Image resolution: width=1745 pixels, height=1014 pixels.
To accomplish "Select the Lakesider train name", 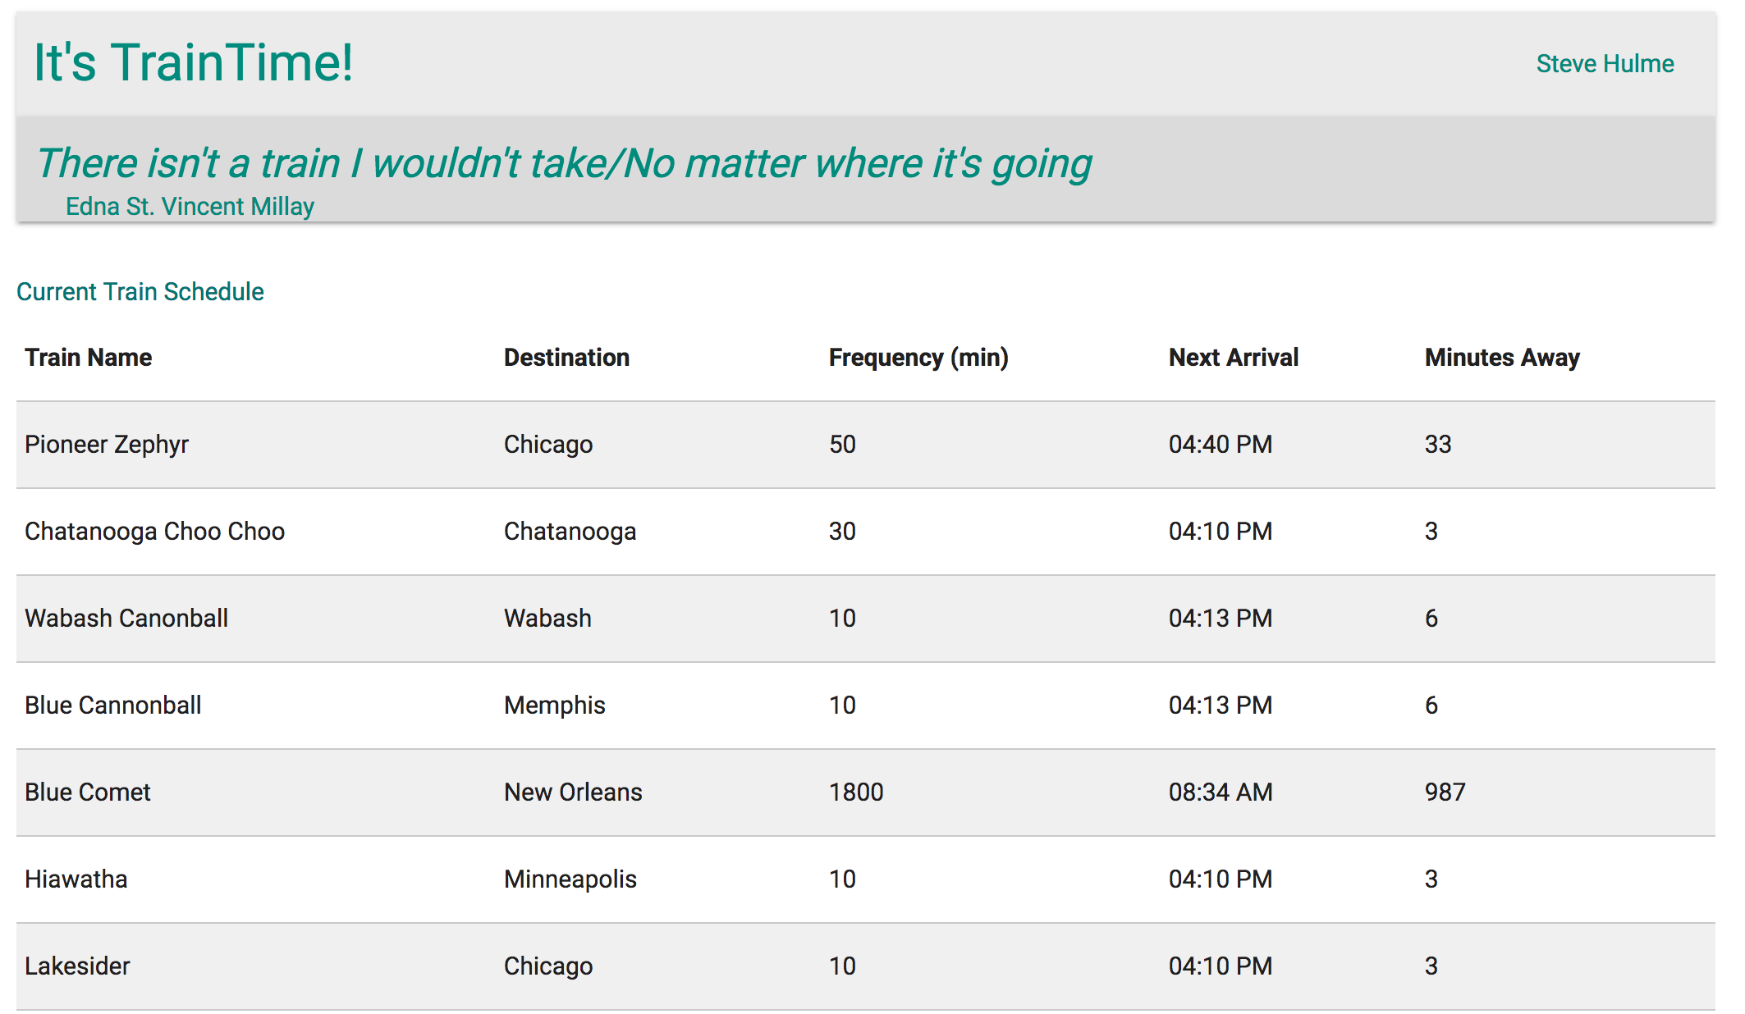I will pyautogui.click(x=77, y=966).
